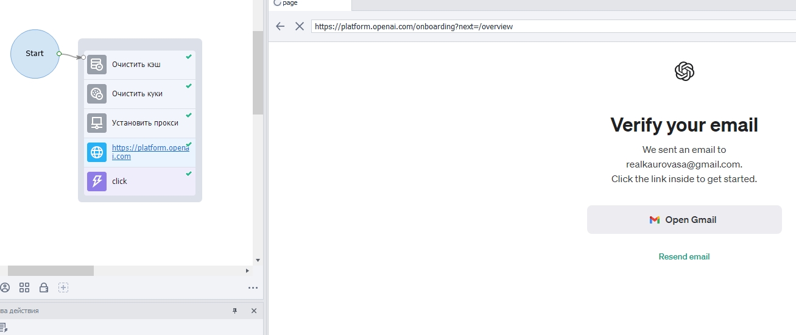Click the output connector dot on Start
Image resolution: width=796 pixels, height=335 pixels.
click(59, 54)
